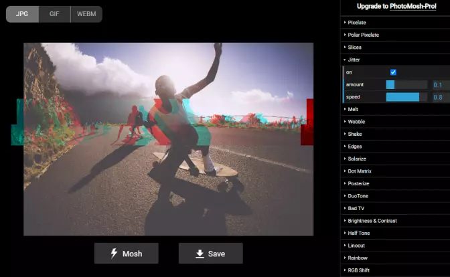Adjust the Jitter speed slider
The width and height of the screenshot is (450, 277).
tap(406, 97)
